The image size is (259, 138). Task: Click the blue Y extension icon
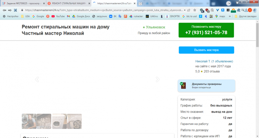(218, 10)
